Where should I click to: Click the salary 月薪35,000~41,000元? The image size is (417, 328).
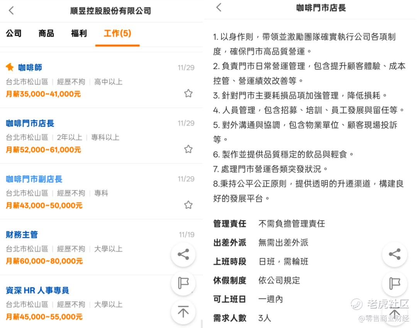(x=43, y=94)
